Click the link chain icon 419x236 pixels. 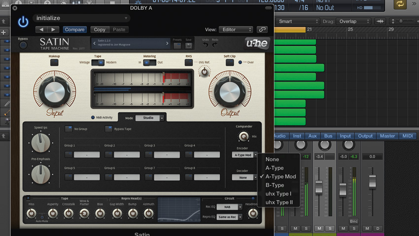(x=262, y=30)
